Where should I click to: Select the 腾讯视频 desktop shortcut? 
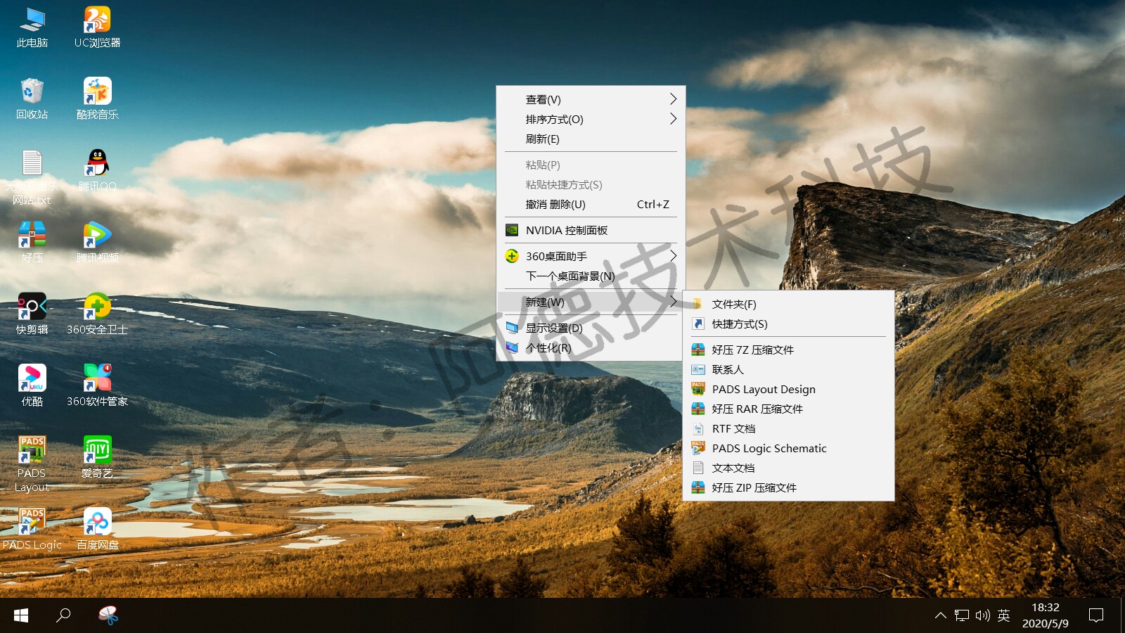click(97, 243)
